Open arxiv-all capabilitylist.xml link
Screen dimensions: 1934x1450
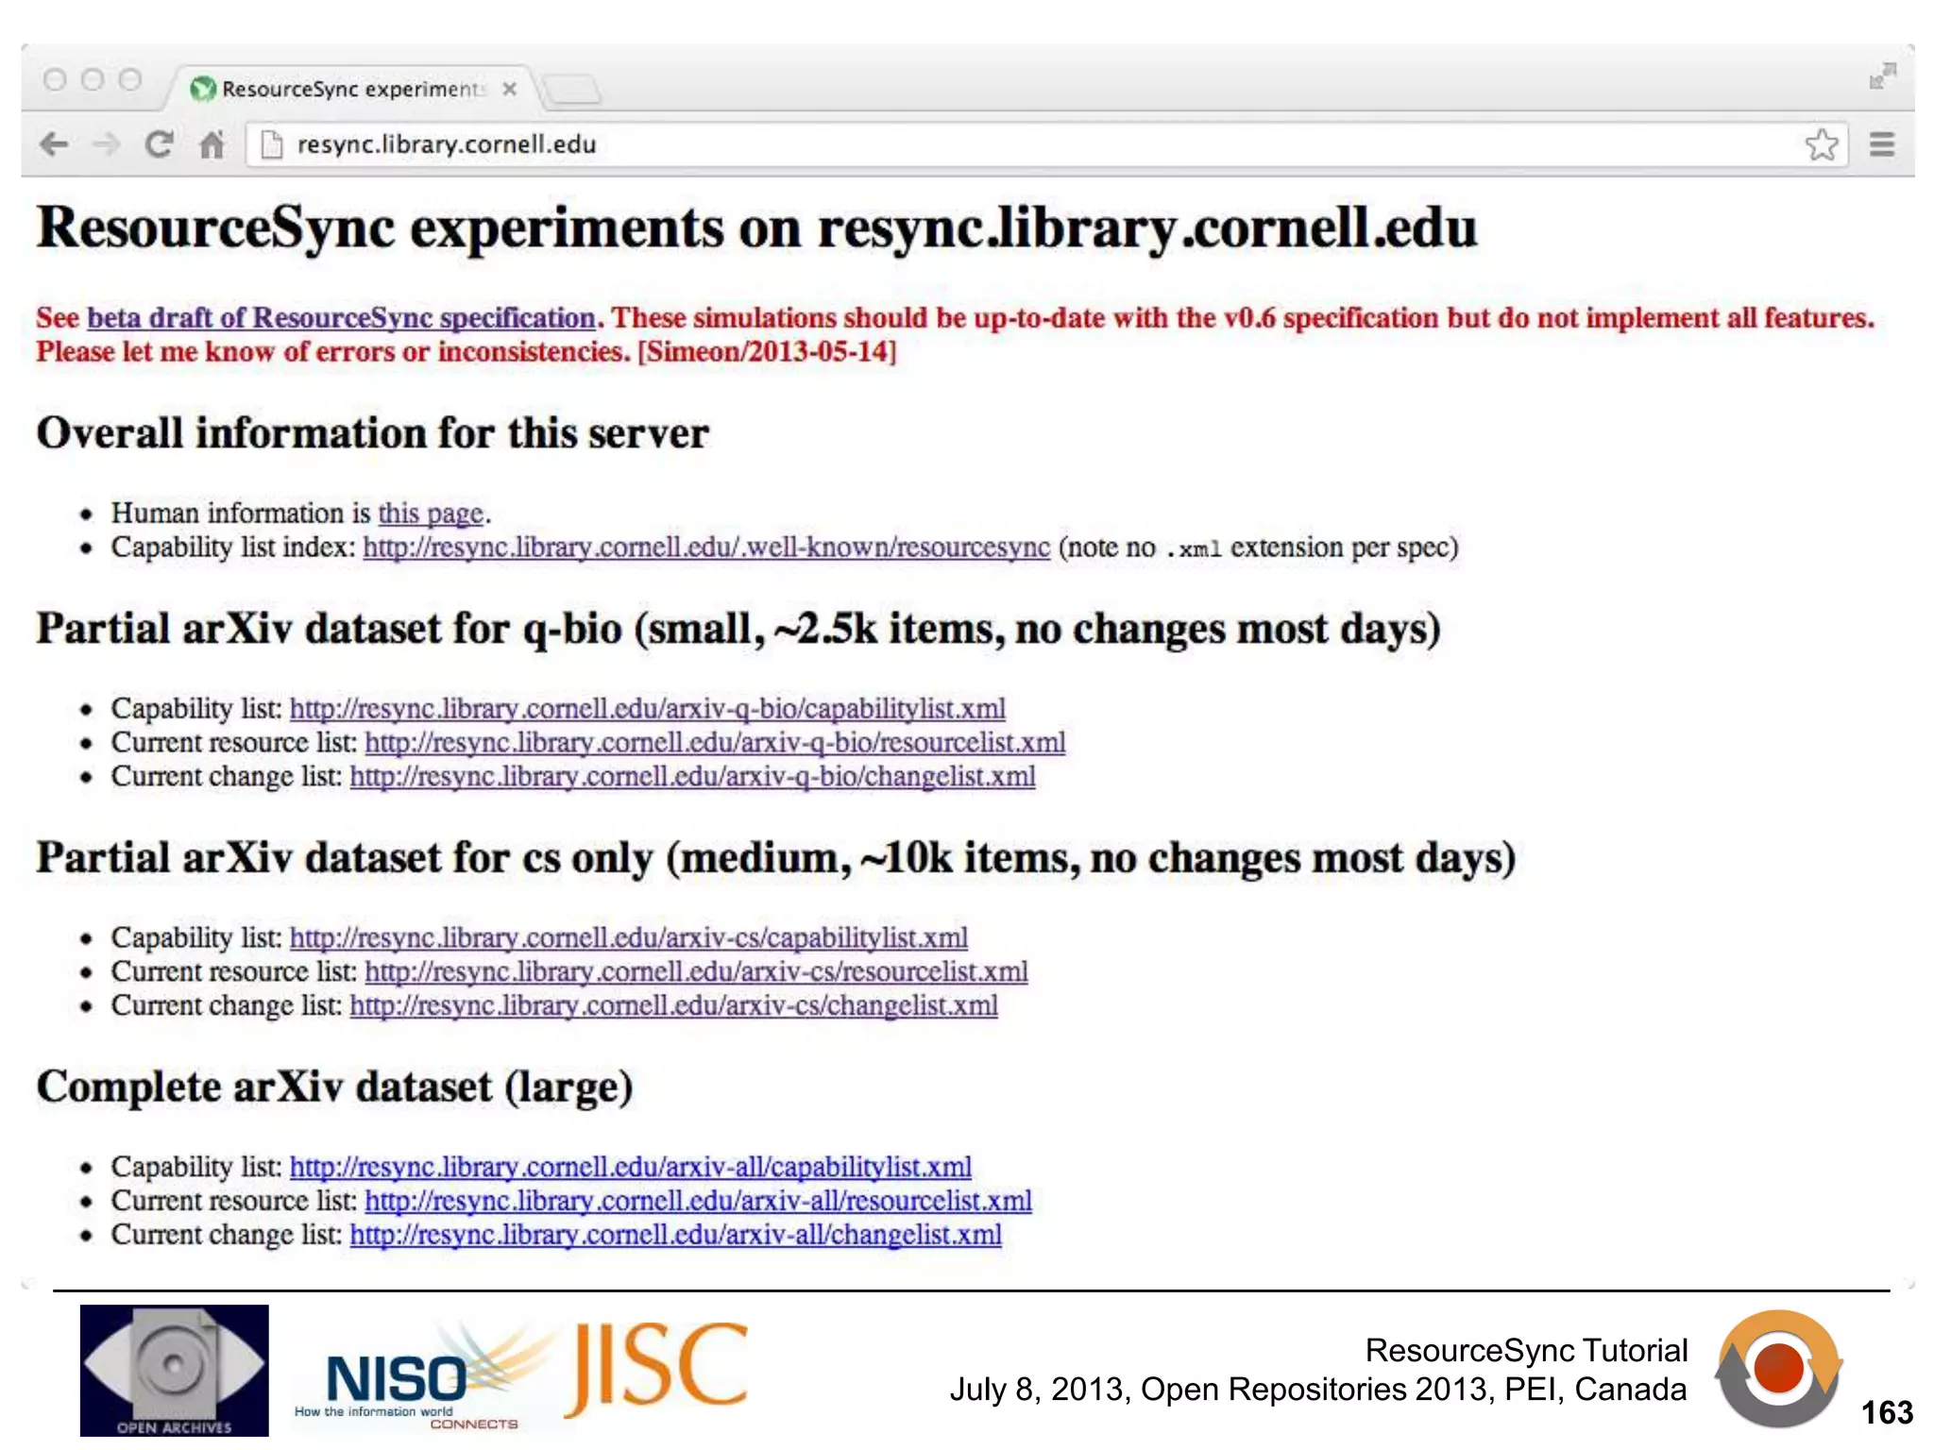tap(630, 1168)
